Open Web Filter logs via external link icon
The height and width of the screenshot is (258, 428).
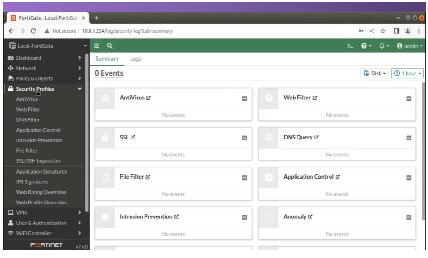[315, 98]
